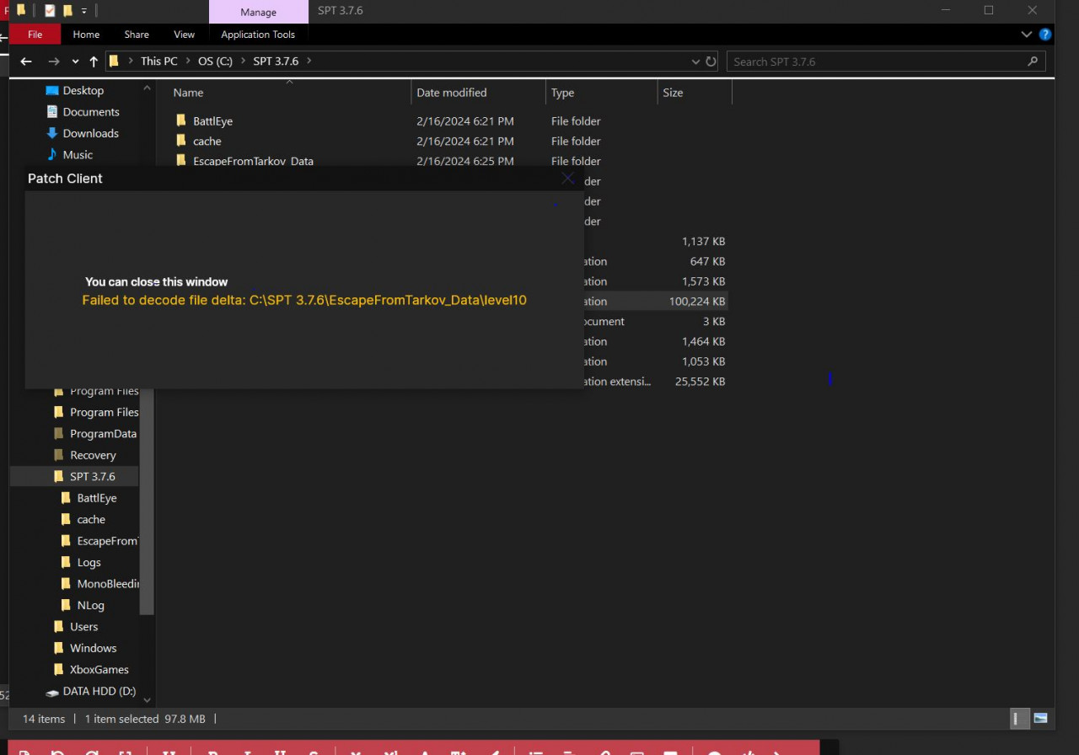Image resolution: width=1079 pixels, height=755 pixels.
Task: Open the File menu
Action: pyautogui.click(x=35, y=35)
